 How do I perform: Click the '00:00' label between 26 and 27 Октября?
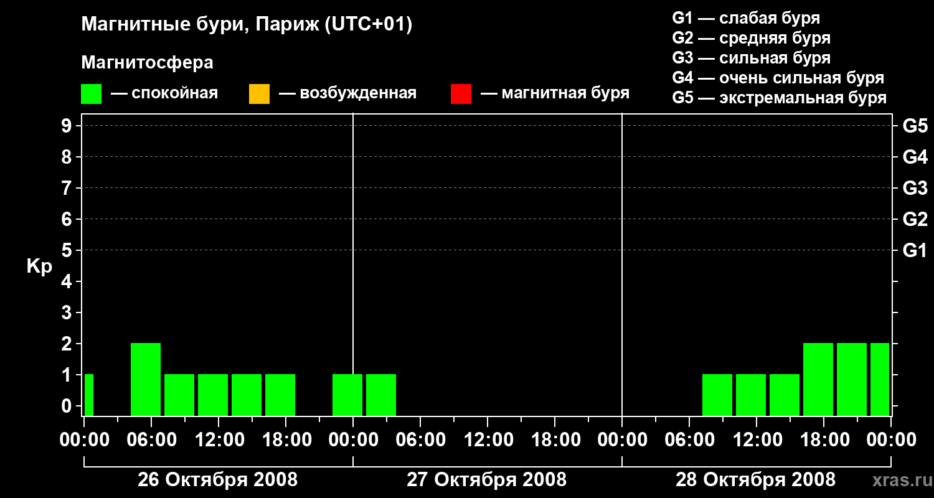pos(352,440)
